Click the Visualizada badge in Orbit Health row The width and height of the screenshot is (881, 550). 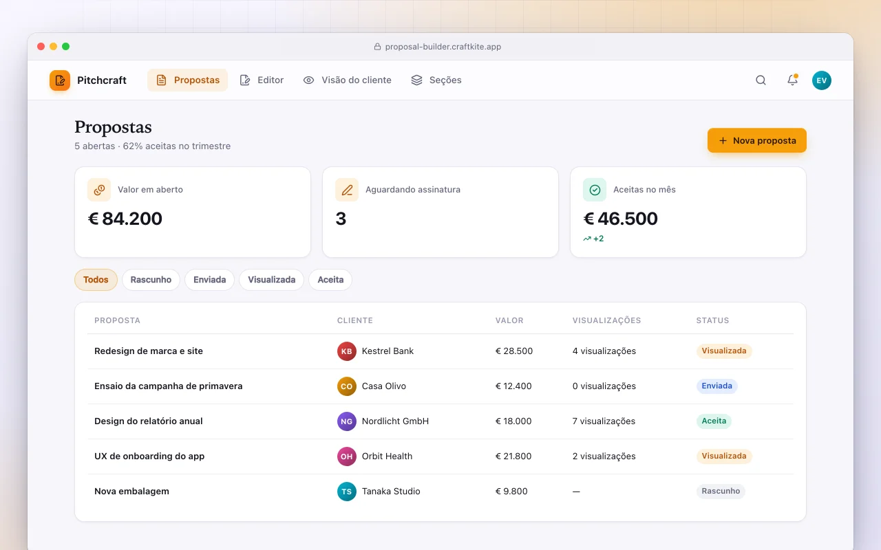coord(724,456)
